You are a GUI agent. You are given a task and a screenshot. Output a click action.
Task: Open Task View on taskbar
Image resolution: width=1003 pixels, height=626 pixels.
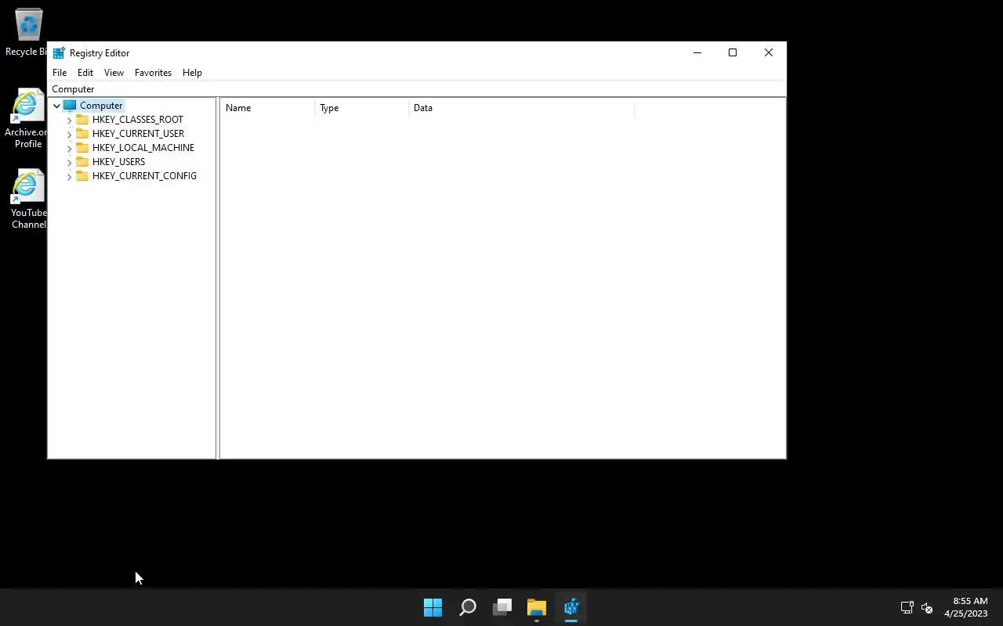[502, 607]
